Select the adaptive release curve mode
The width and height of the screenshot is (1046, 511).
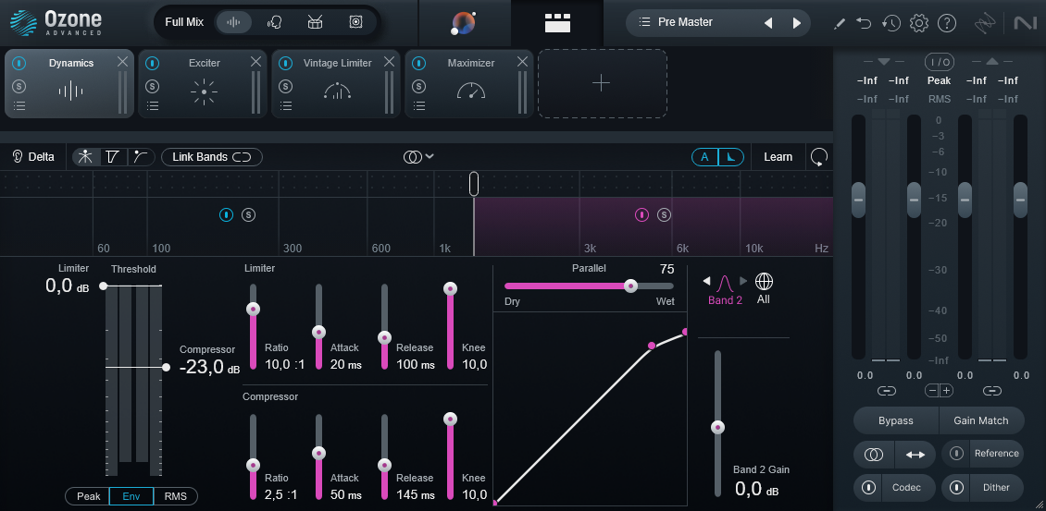[x=730, y=157]
